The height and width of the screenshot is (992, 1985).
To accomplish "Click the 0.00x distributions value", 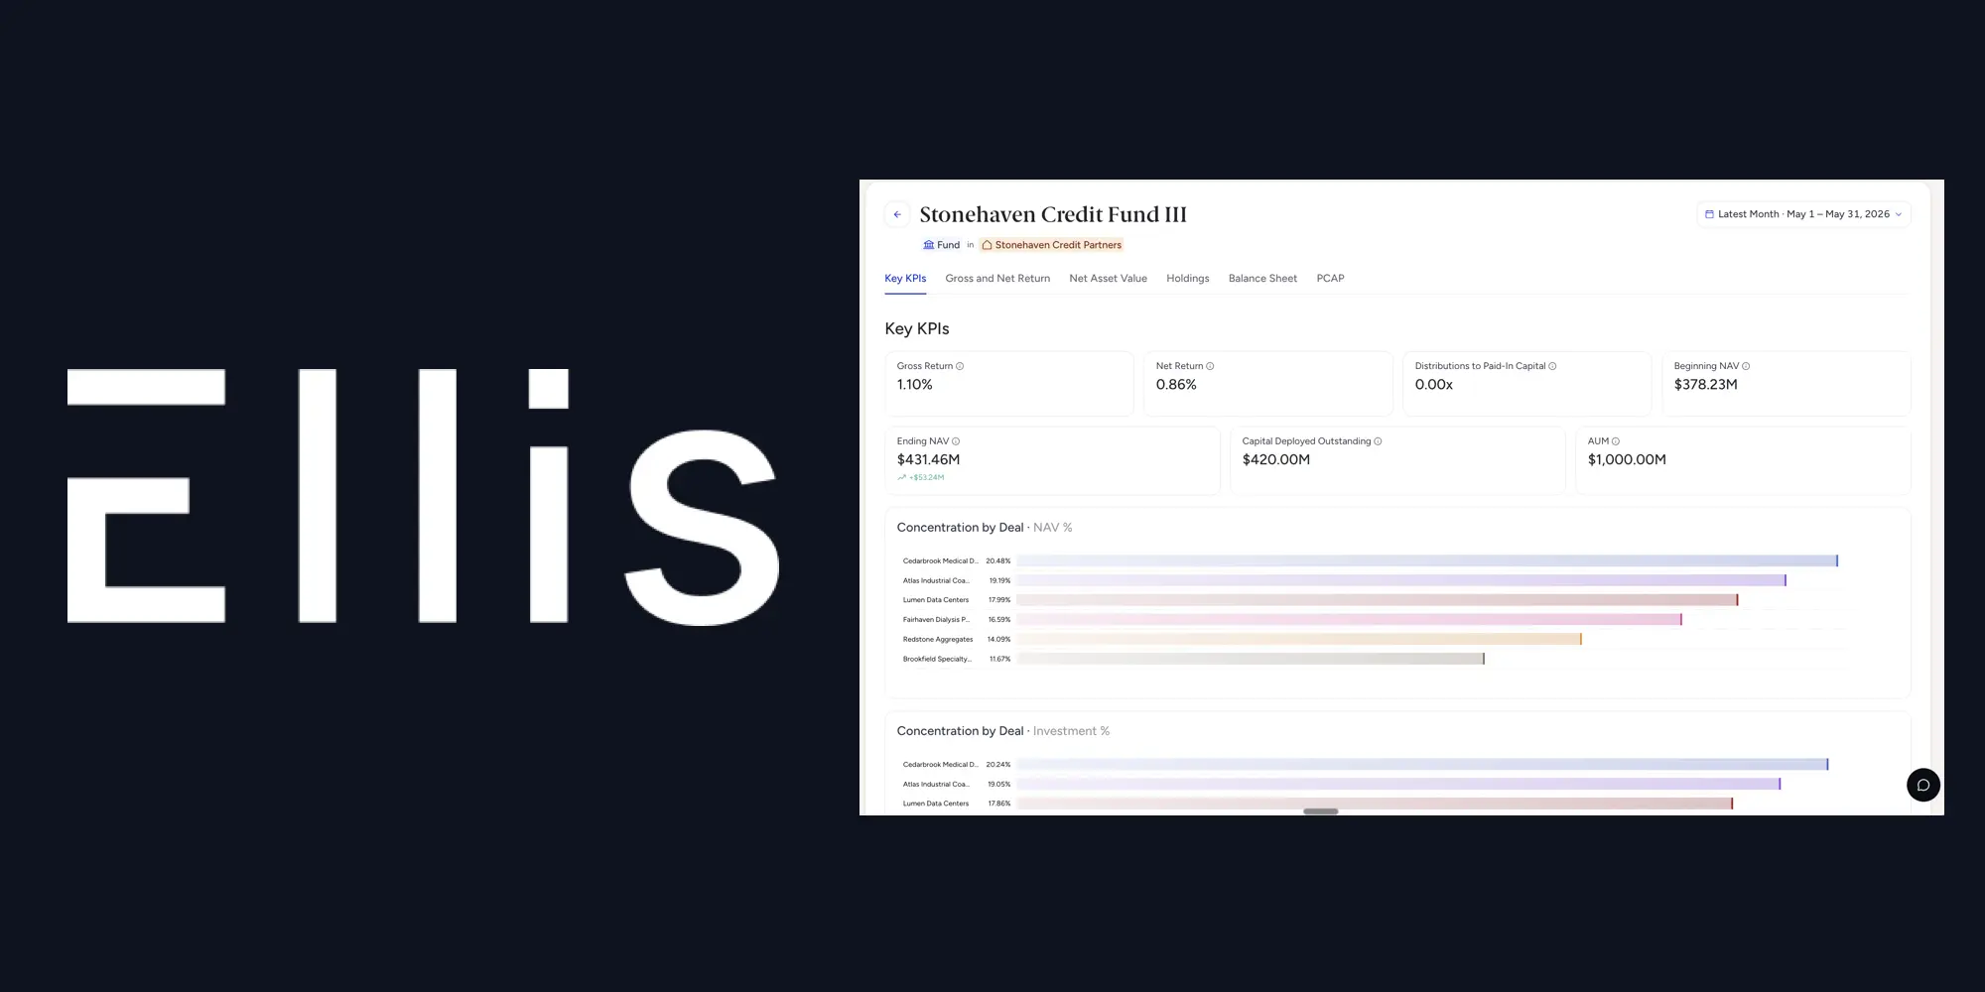I will (x=1433, y=385).
